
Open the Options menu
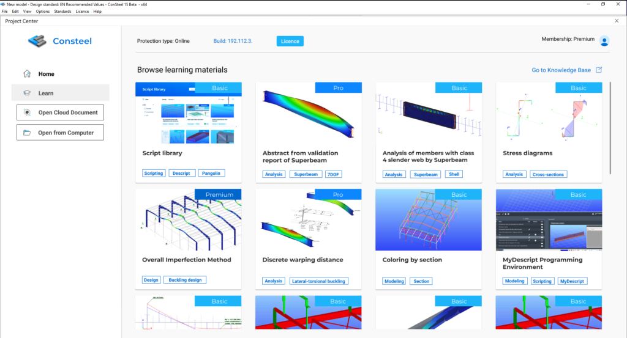pyautogui.click(x=42, y=11)
